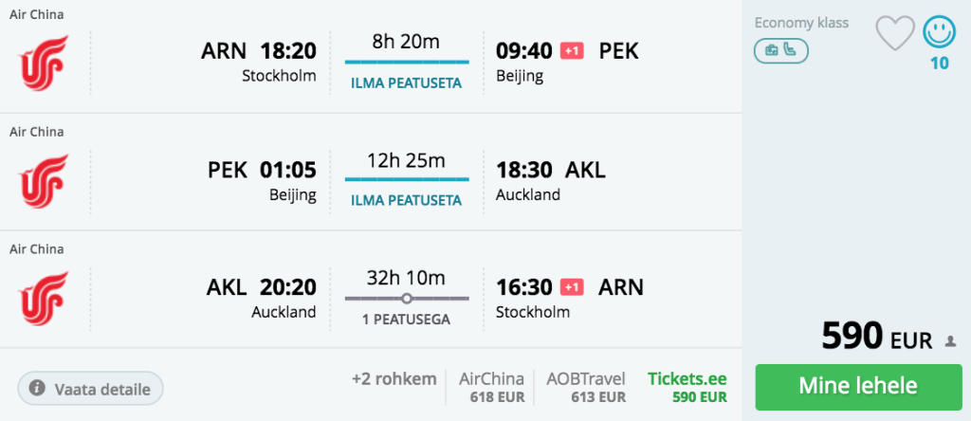Select the AirChina 618 EUR offer
This screenshot has width=971, height=421.
(x=492, y=387)
